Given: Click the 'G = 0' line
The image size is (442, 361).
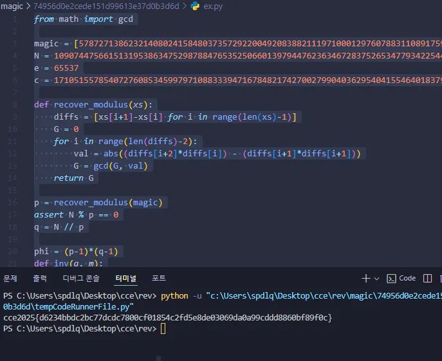Looking at the screenshot, I should [x=66, y=129].
